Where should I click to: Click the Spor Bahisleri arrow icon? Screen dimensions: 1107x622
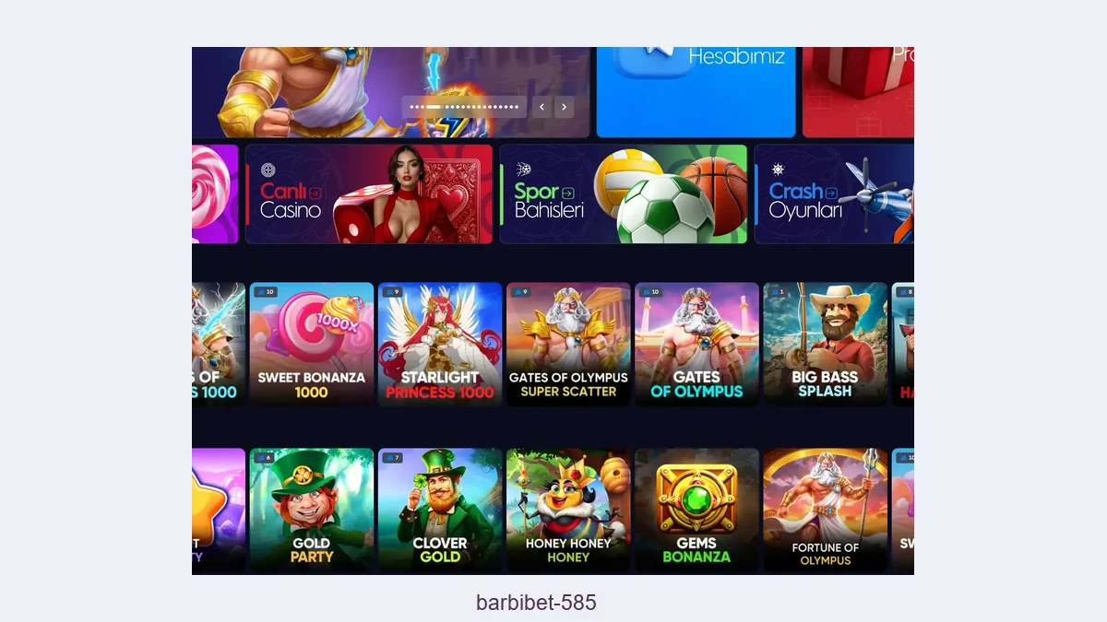point(567,193)
